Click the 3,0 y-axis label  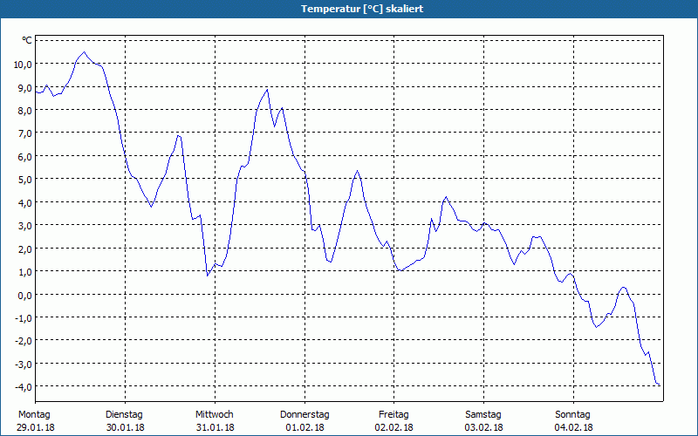click(x=25, y=226)
